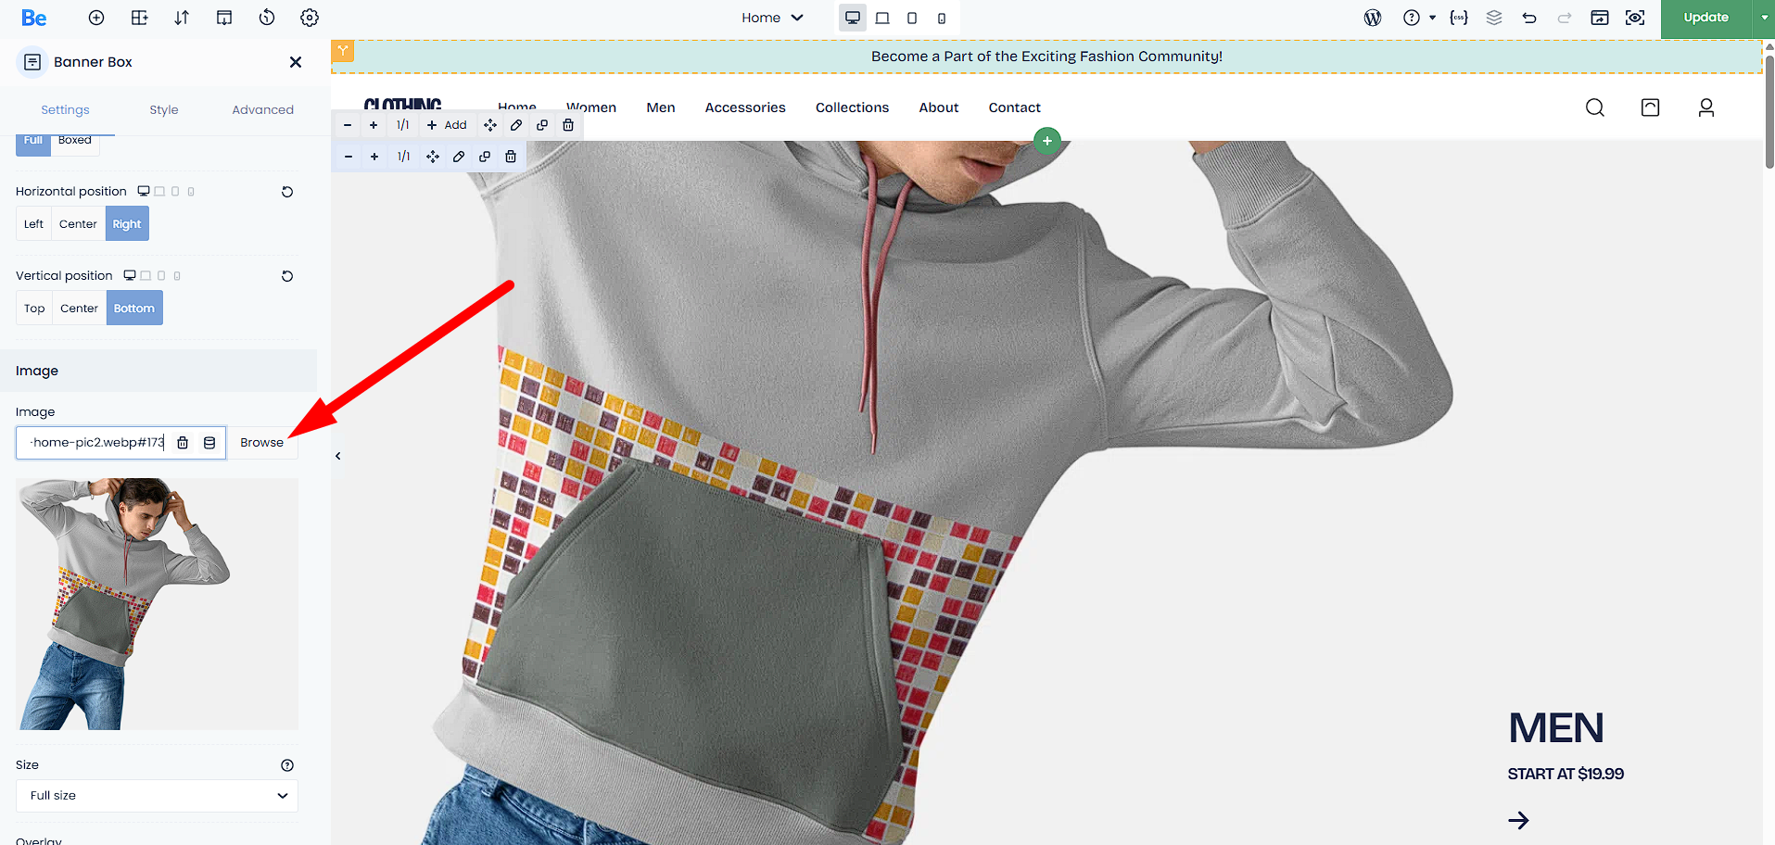Switch to the Advanced tab
The width and height of the screenshot is (1775, 845).
pyautogui.click(x=262, y=109)
